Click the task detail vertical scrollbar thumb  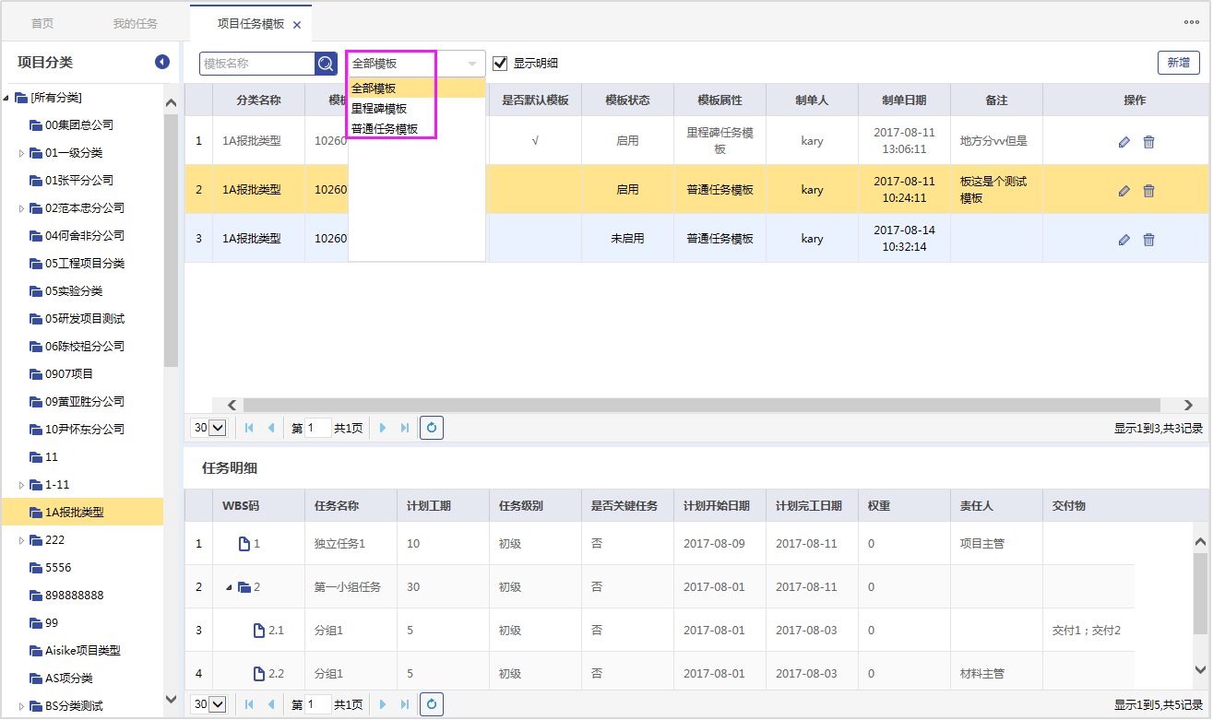pos(1200,594)
